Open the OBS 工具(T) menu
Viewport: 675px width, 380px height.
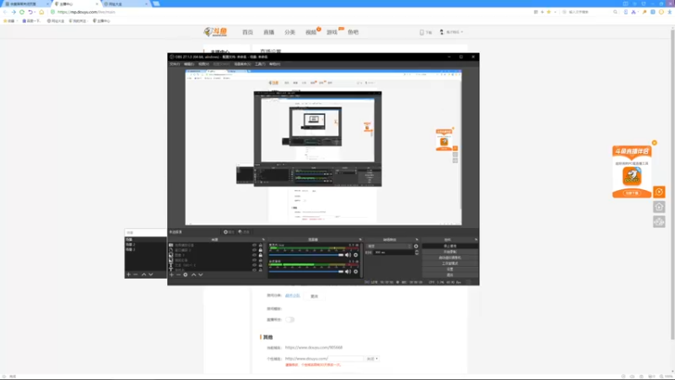tap(260, 64)
